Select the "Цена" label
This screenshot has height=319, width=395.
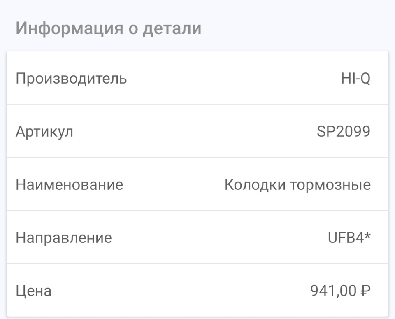point(34,291)
